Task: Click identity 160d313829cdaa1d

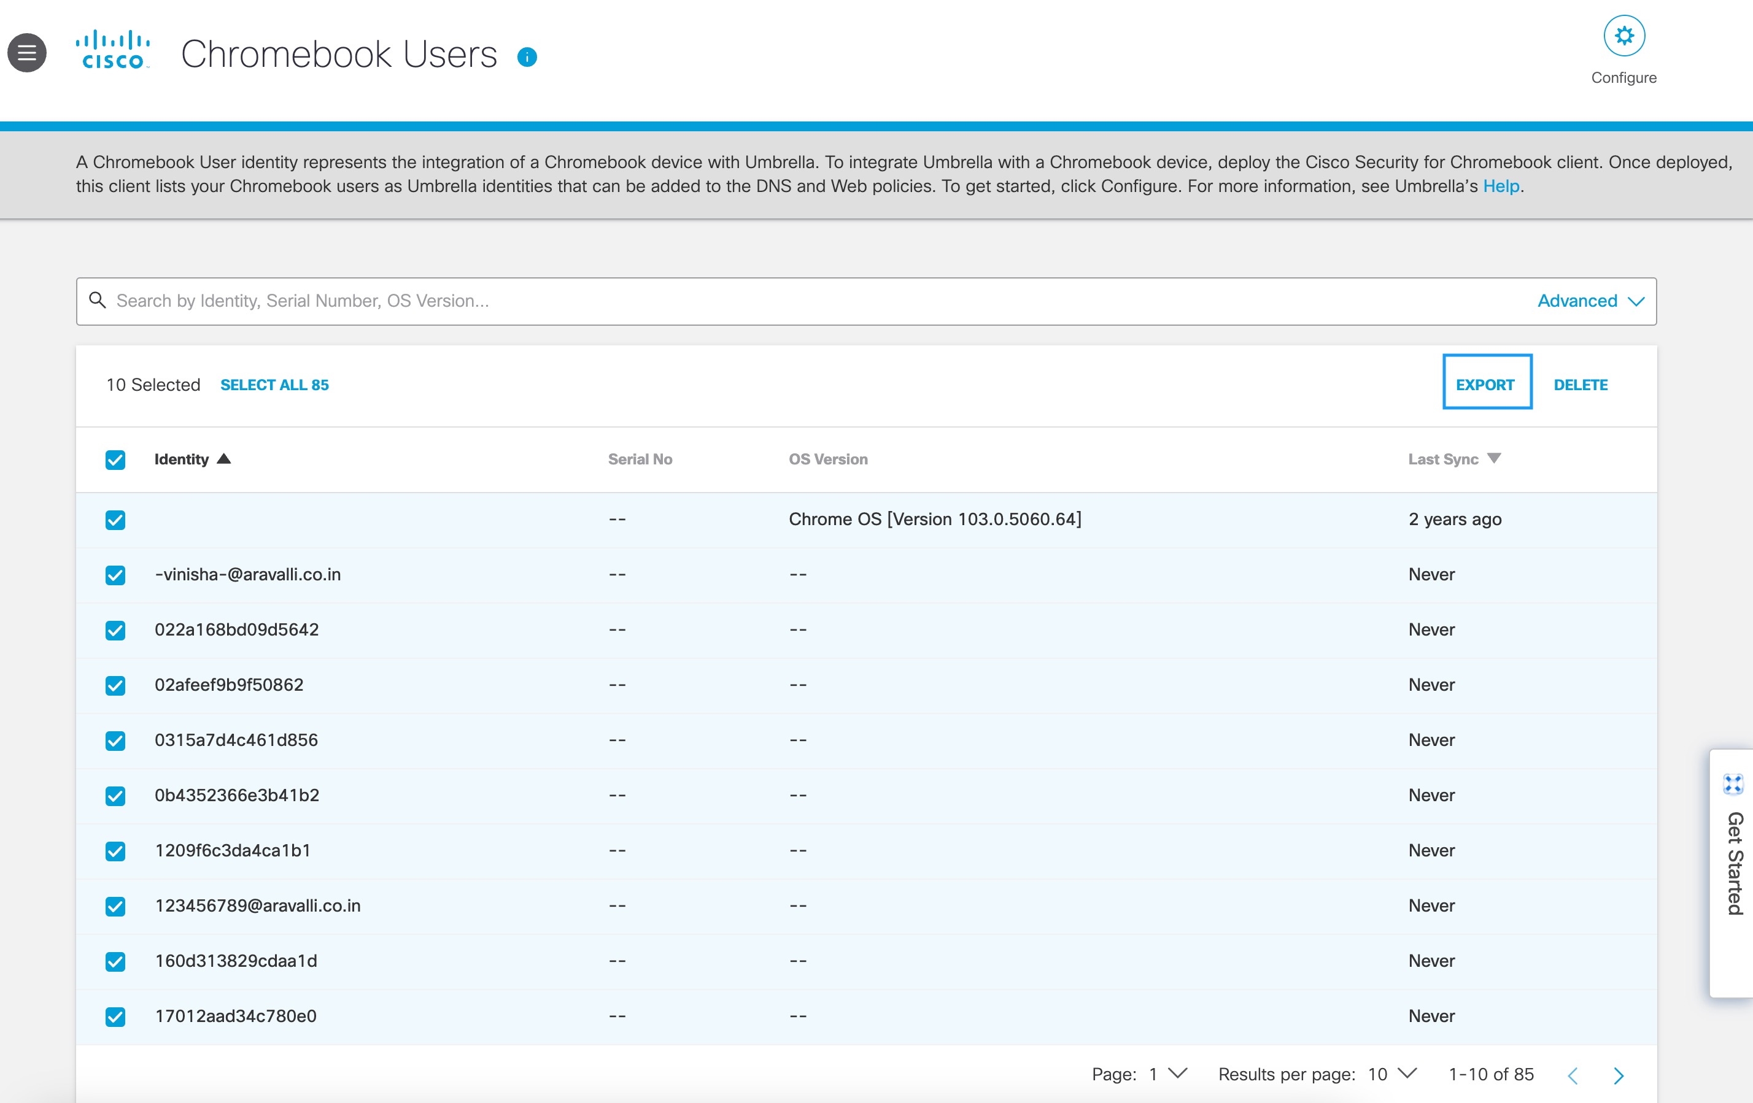Action: coord(236,961)
